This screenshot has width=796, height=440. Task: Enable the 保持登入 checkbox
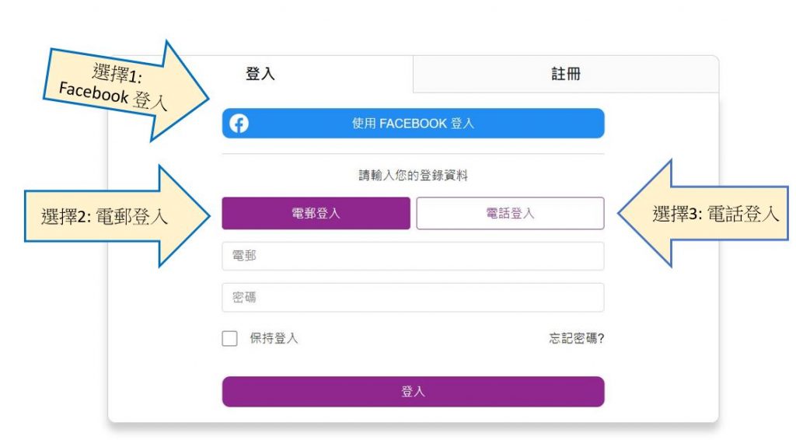pyautogui.click(x=229, y=338)
